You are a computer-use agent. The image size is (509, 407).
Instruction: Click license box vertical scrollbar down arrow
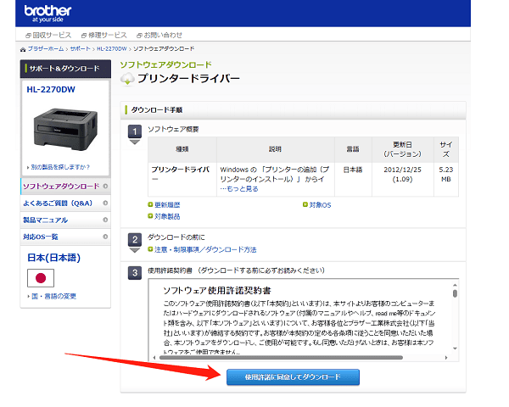pyautogui.click(x=455, y=348)
